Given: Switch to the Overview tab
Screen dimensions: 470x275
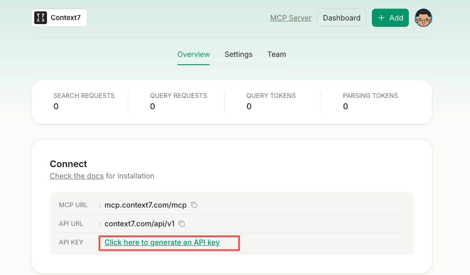Looking at the screenshot, I should click(193, 54).
